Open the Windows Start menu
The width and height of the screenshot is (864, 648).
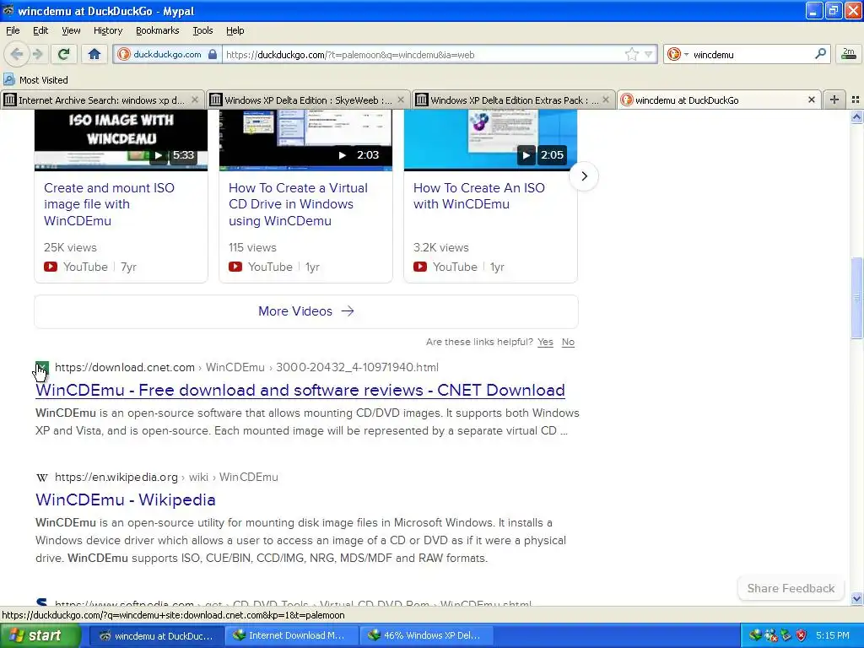[39, 635]
